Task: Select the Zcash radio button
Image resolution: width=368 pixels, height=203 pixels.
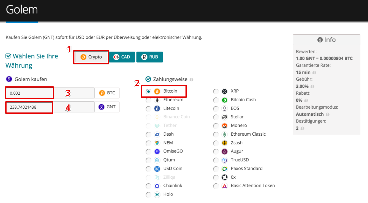Action: click(x=216, y=143)
